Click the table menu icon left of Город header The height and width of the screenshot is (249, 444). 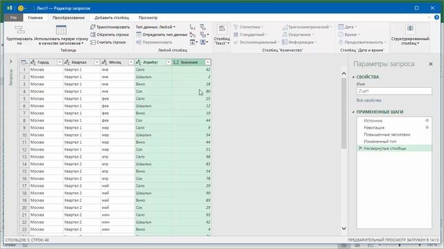[24, 62]
